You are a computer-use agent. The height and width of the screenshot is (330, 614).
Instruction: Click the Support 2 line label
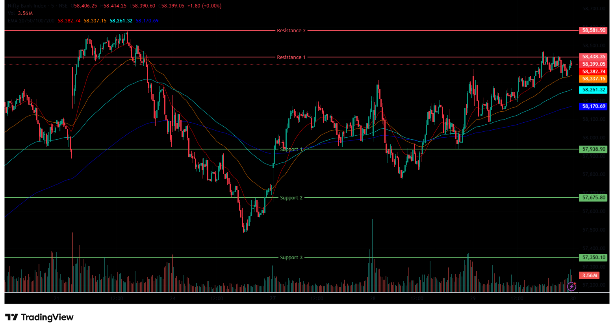click(291, 198)
